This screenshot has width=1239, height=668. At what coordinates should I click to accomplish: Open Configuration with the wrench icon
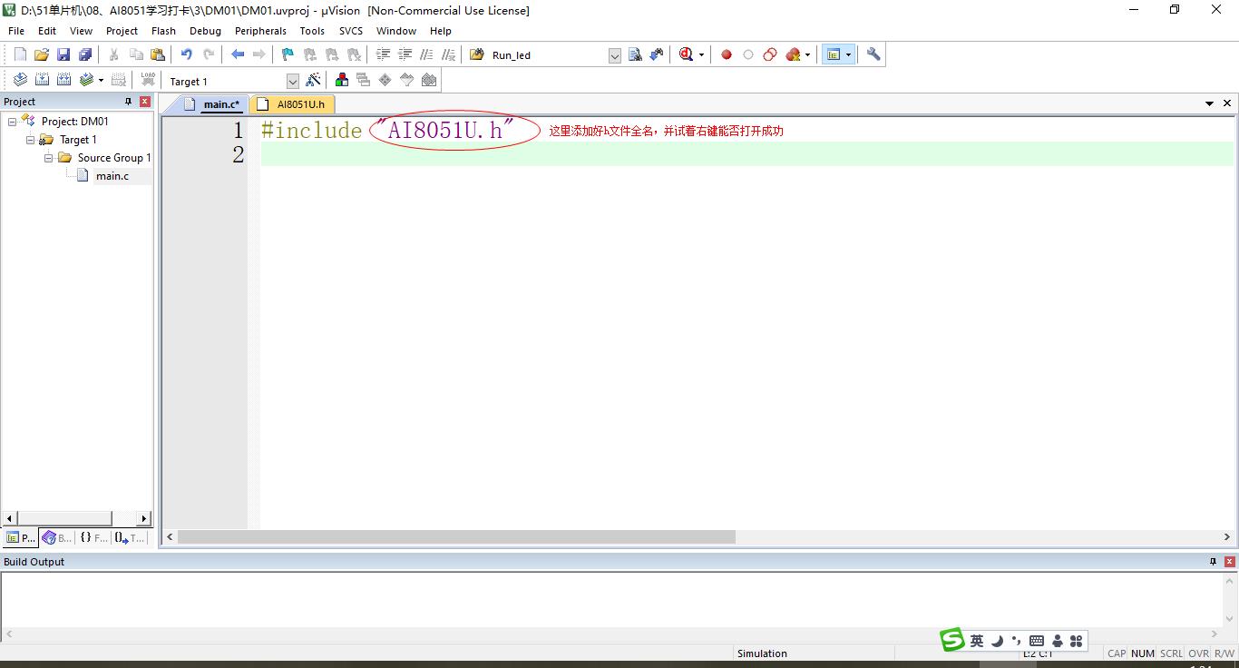(x=873, y=54)
